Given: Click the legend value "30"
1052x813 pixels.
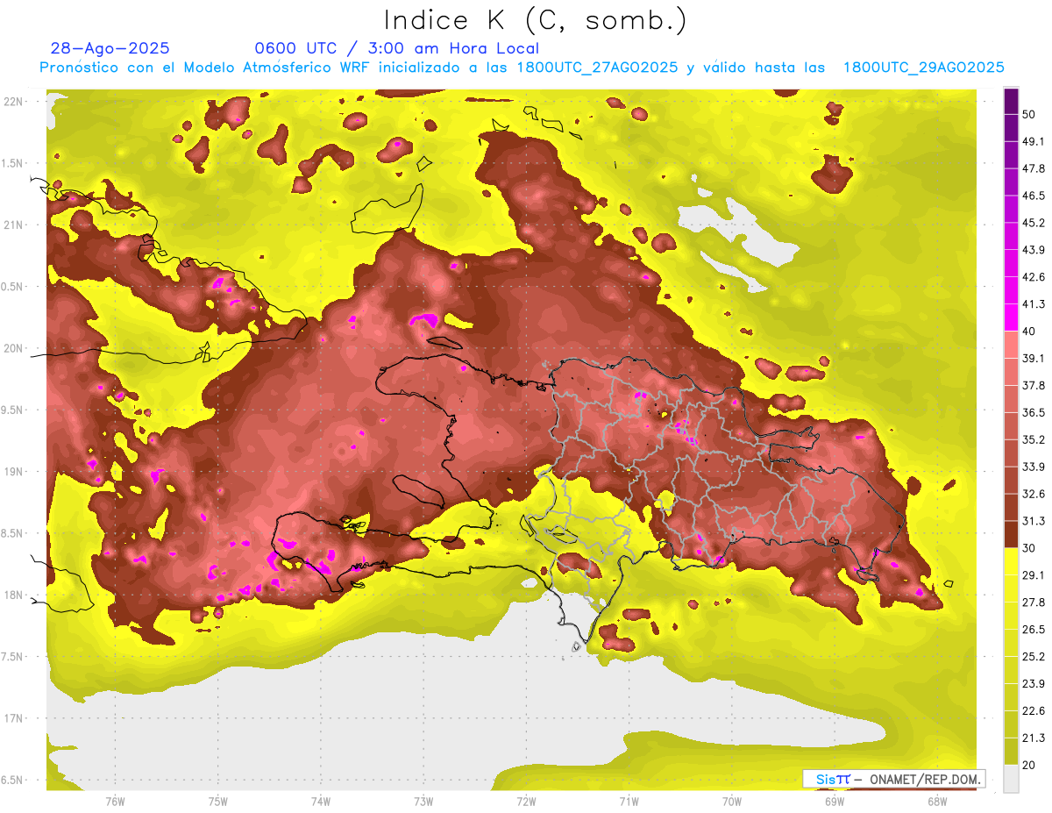Looking at the screenshot, I should (x=1031, y=548).
